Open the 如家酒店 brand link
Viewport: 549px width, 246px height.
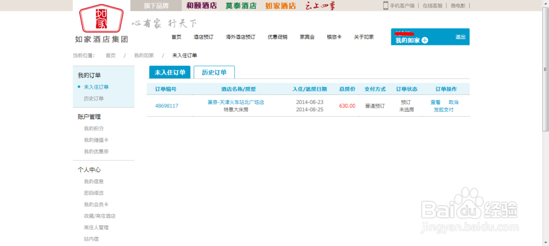coord(281,5)
